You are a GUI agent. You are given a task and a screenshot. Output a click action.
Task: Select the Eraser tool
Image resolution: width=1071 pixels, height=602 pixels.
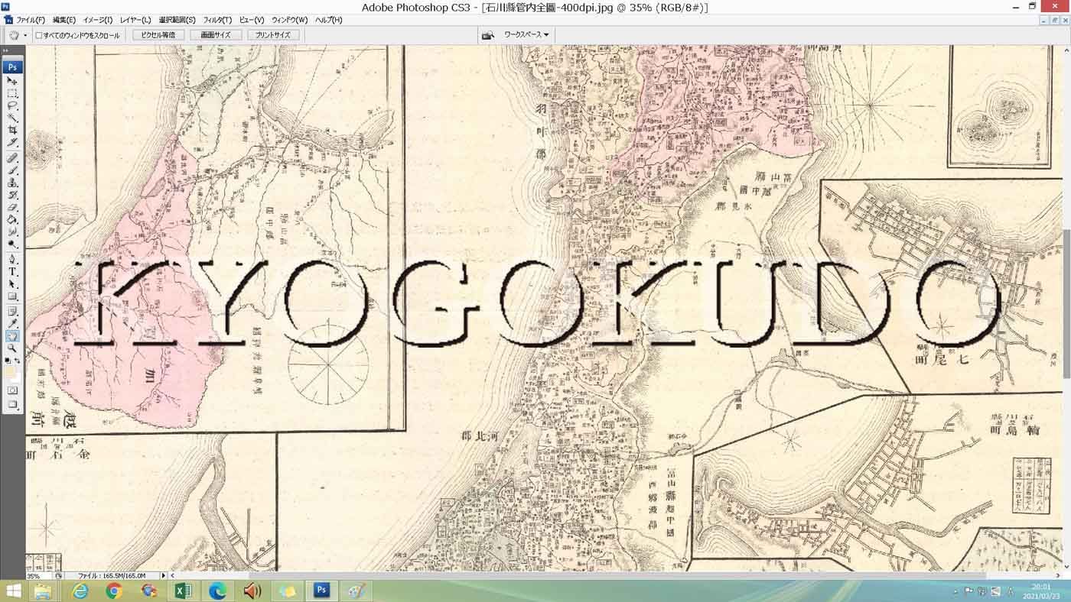pyautogui.click(x=12, y=207)
